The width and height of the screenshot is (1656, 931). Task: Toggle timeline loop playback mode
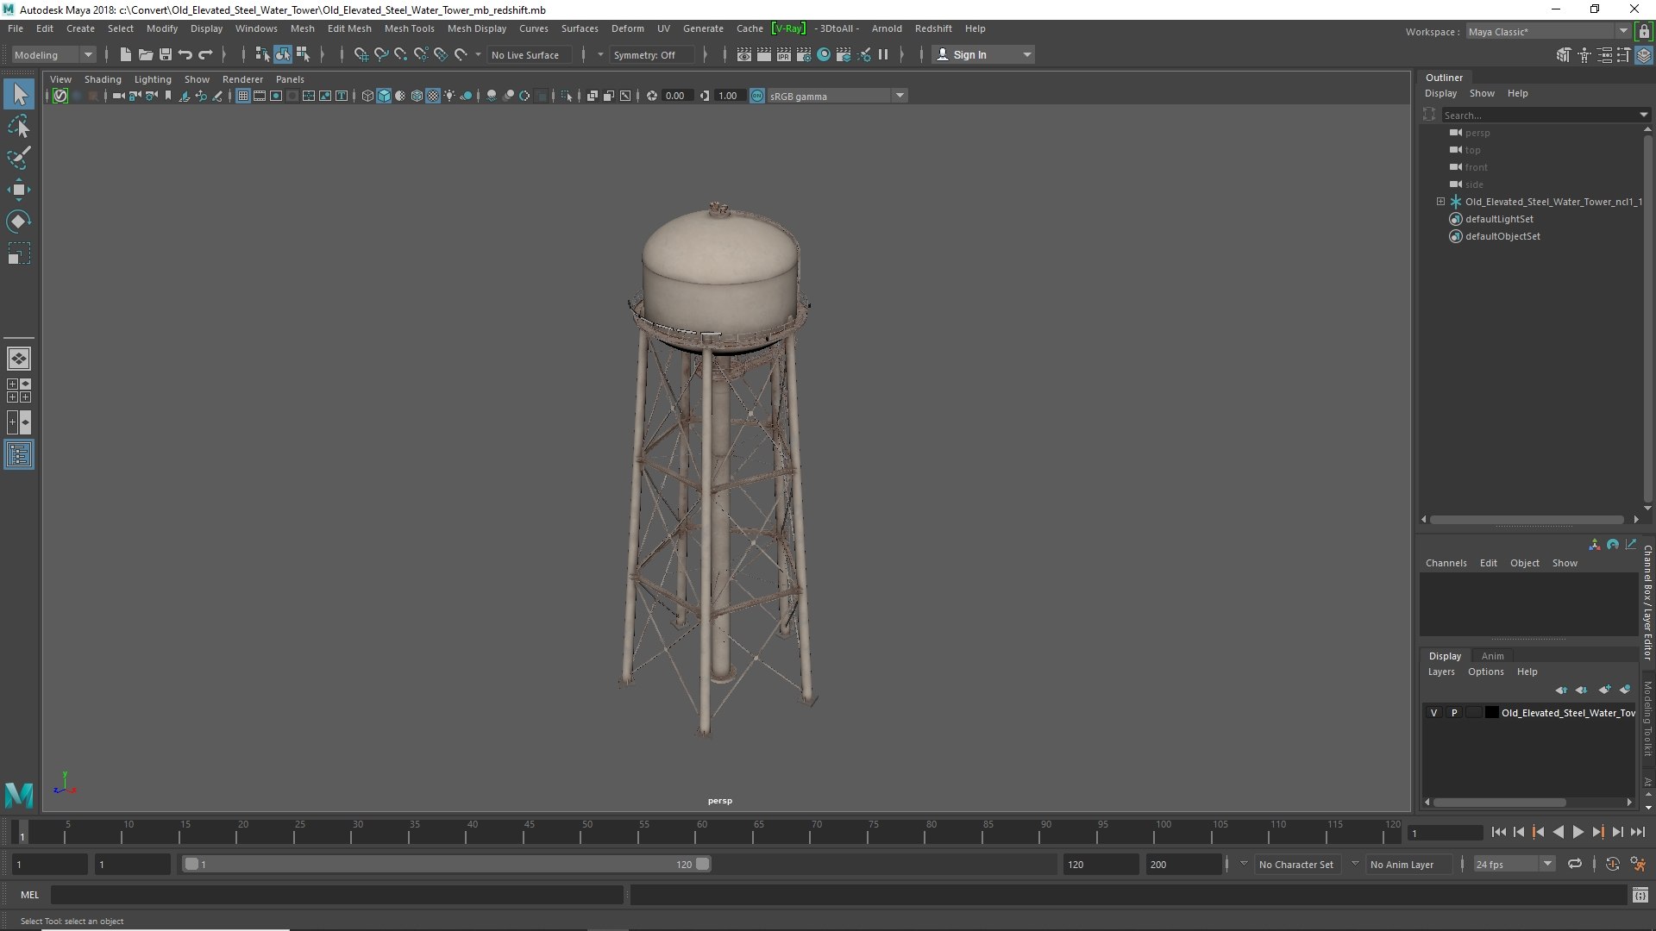[1575, 864]
